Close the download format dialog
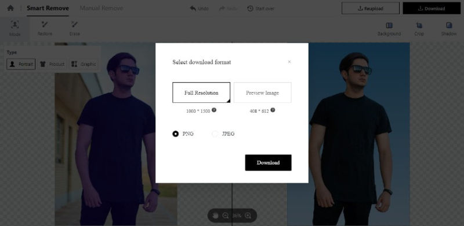Viewport: 464px width, 226px height. pyautogui.click(x=289, y=62)
